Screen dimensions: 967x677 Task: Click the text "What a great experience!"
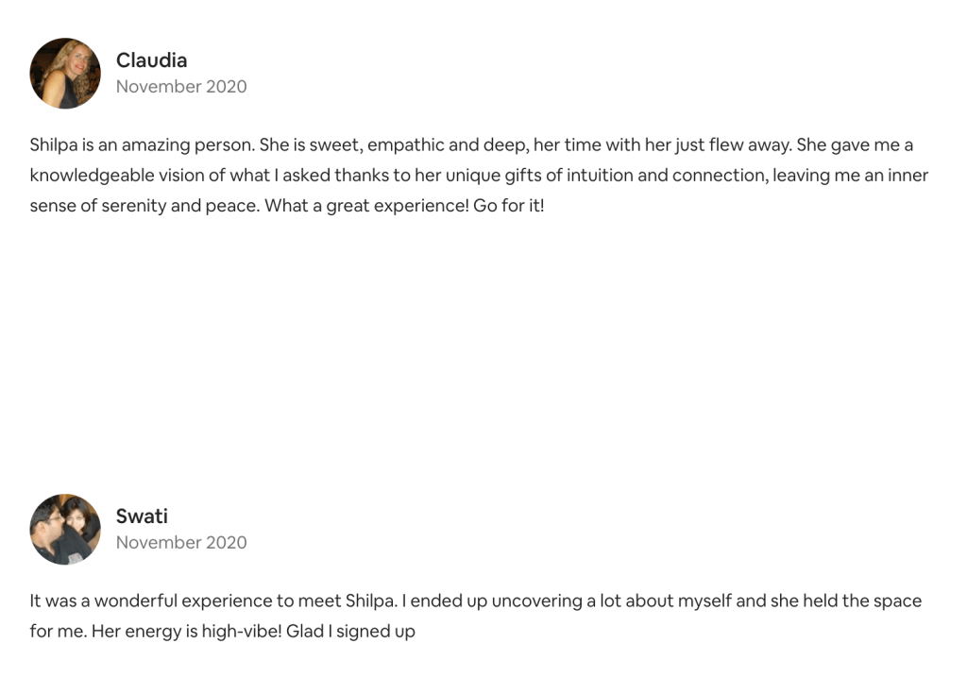coord(366,205)
